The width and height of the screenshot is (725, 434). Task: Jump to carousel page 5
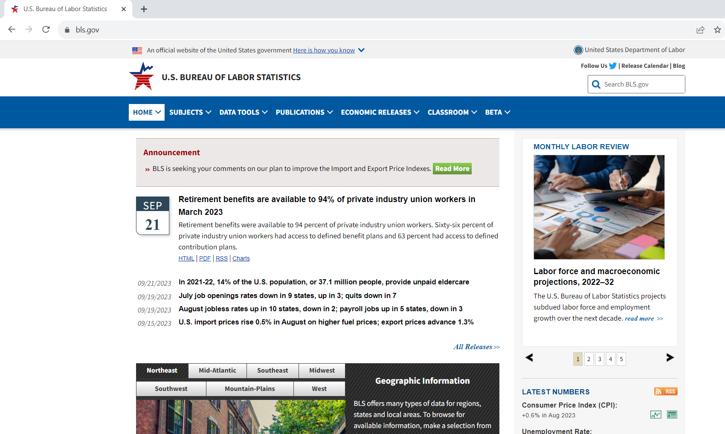[621, 359]
